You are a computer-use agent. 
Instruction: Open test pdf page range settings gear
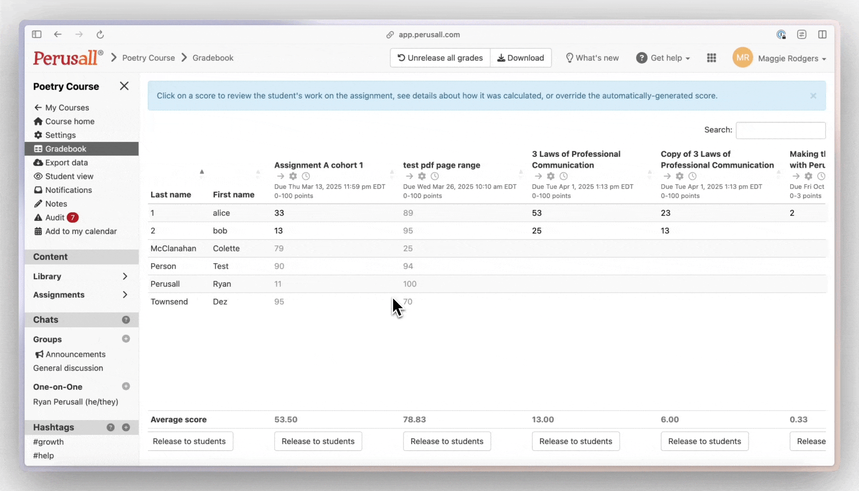coord(422,176)
